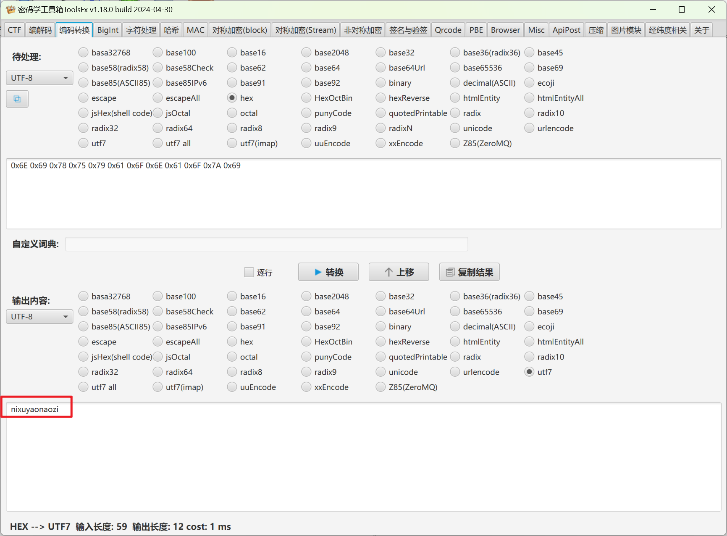Click the blue play Convert button
This screenshot has height=536, width=727.
tap(328, 272)
